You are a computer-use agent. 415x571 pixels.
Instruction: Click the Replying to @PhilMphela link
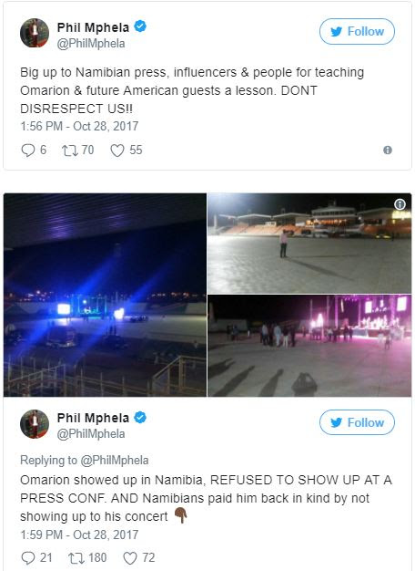pyautogui.click(x=85, y=461)
